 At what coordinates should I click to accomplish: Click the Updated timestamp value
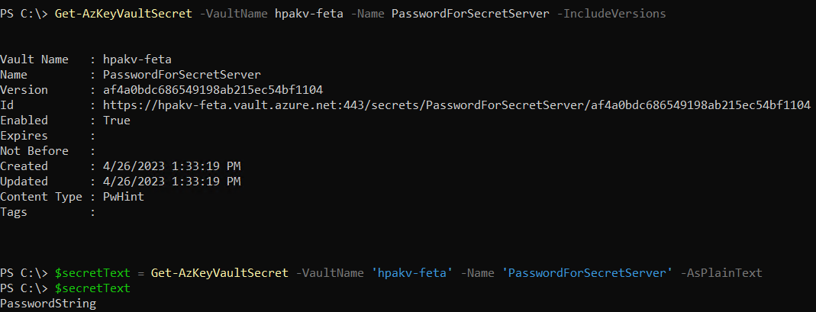click(x=172, y=182)
